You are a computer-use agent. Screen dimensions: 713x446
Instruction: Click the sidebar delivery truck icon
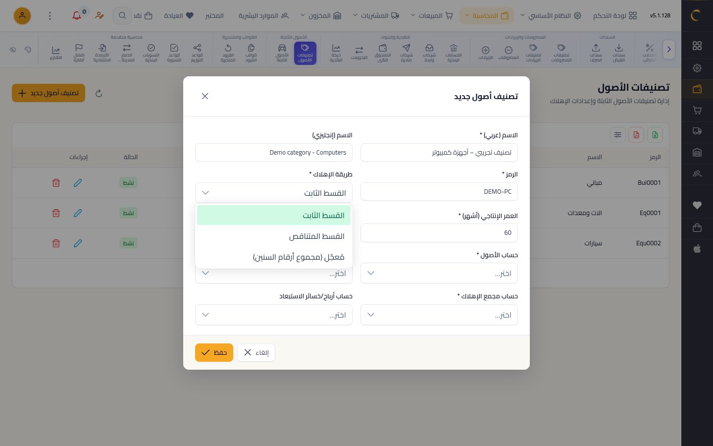pos(697,131)
